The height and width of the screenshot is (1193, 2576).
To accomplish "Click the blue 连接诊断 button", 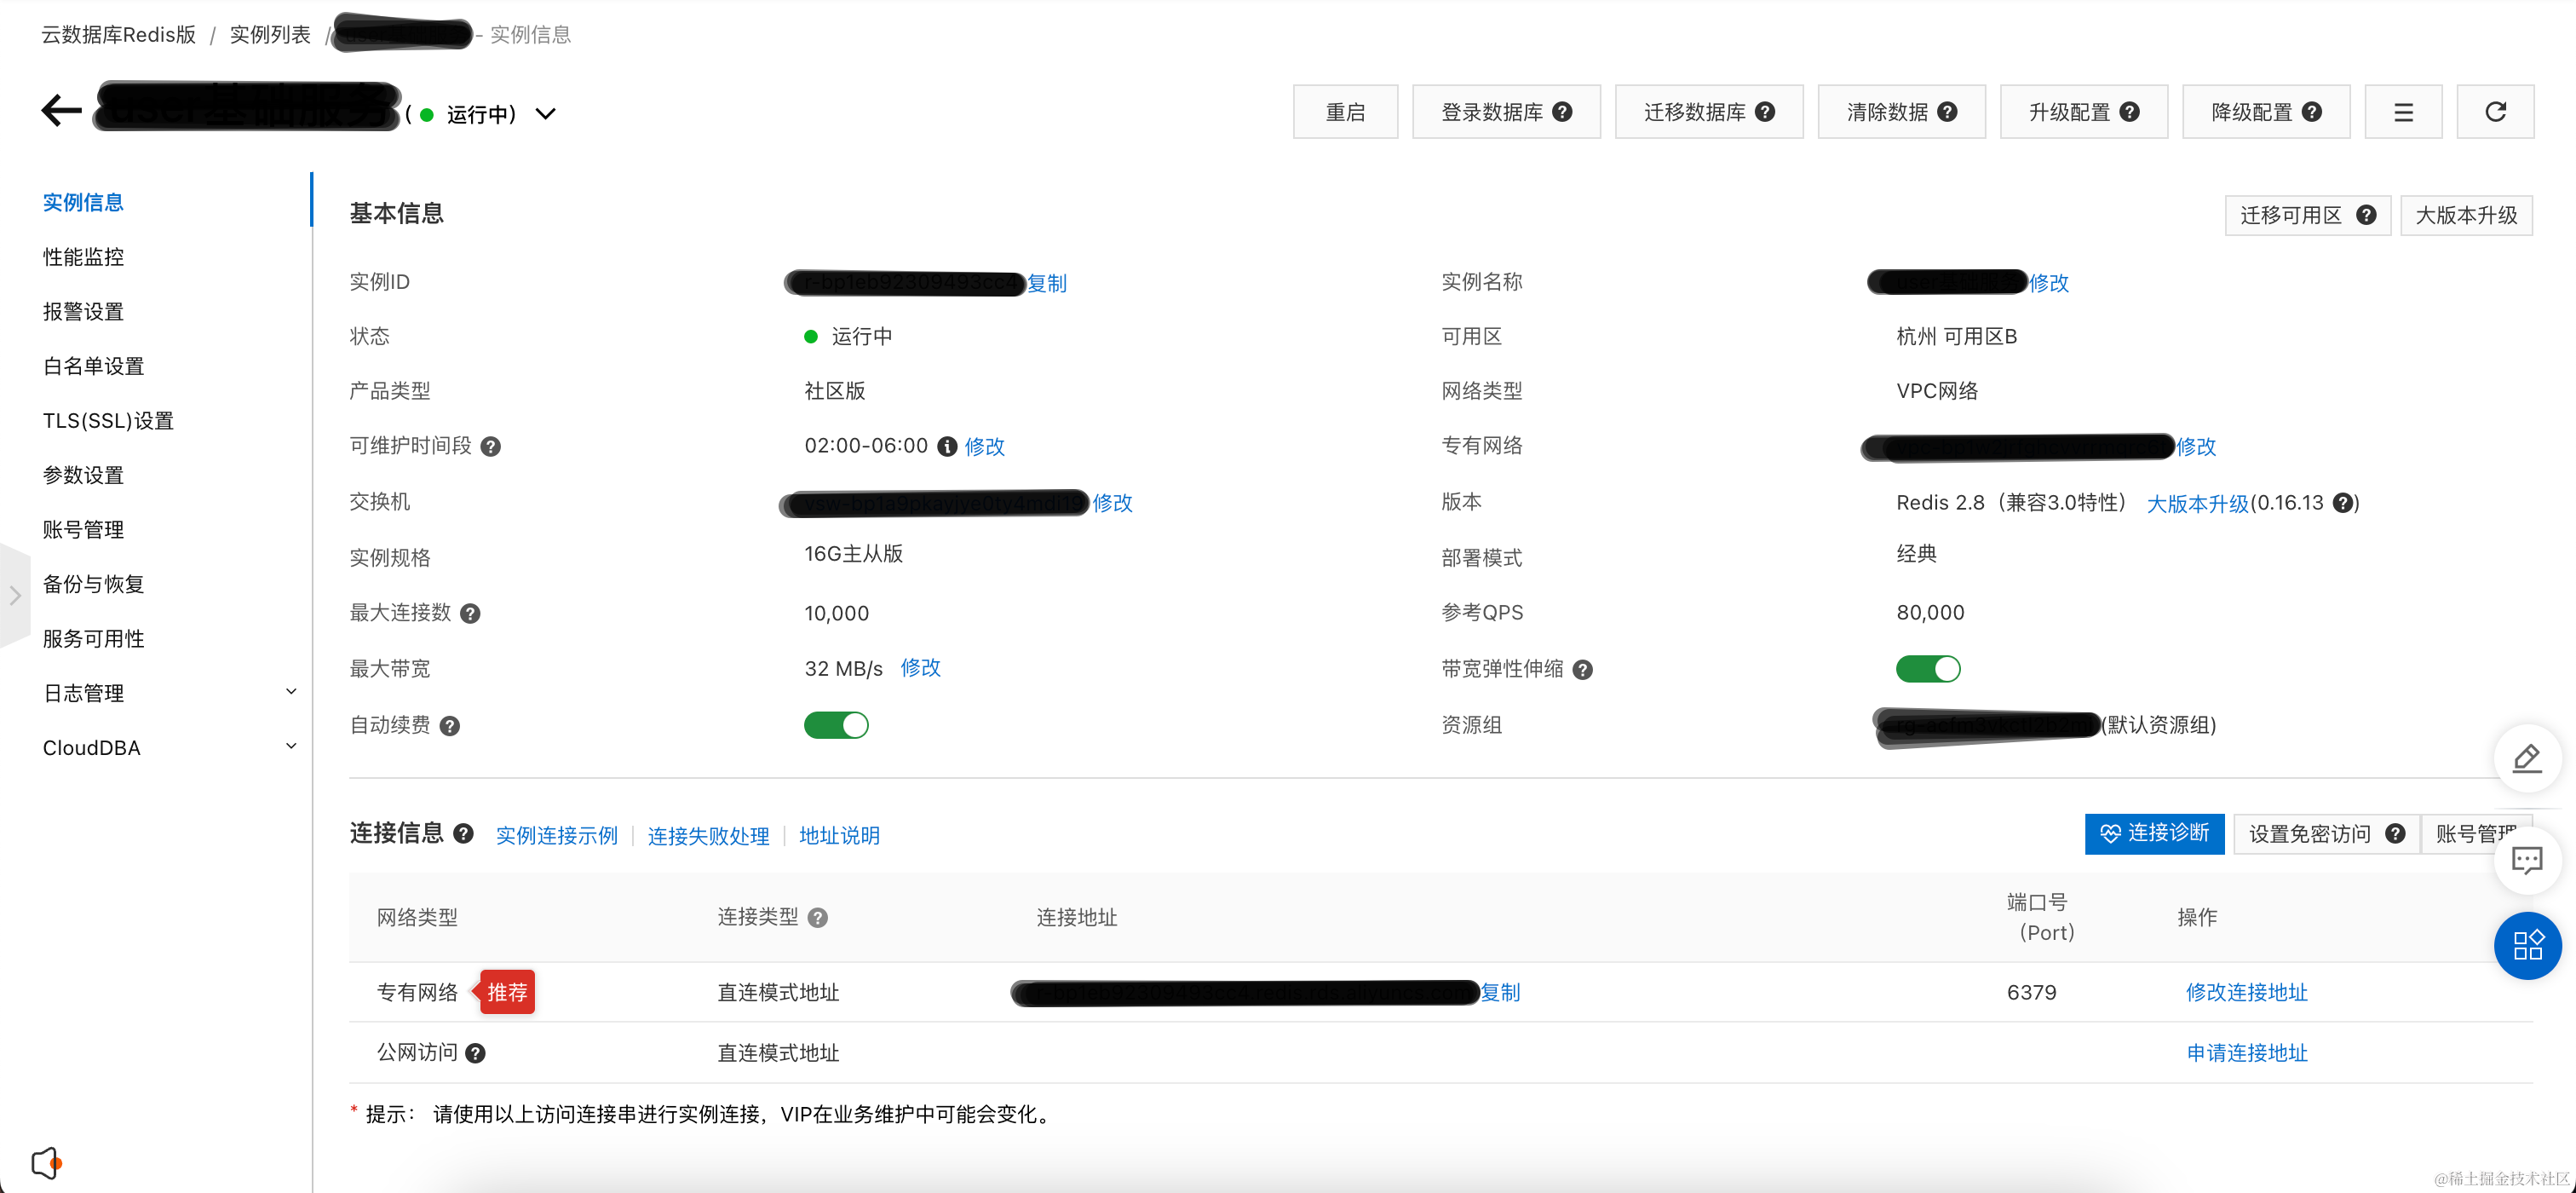I will tap(2155, 834).
